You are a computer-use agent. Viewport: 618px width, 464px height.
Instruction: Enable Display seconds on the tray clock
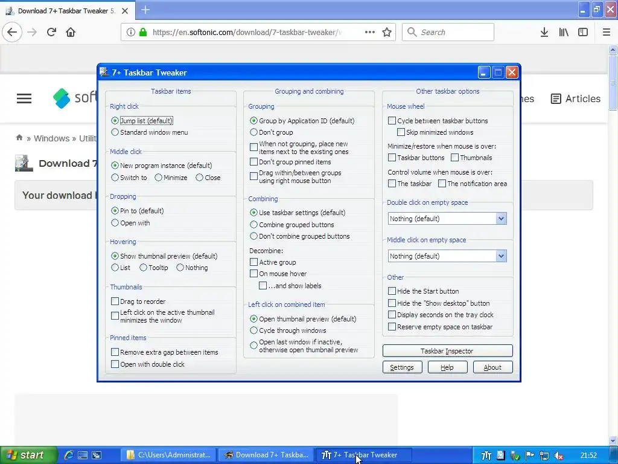(x=392, y=315)
